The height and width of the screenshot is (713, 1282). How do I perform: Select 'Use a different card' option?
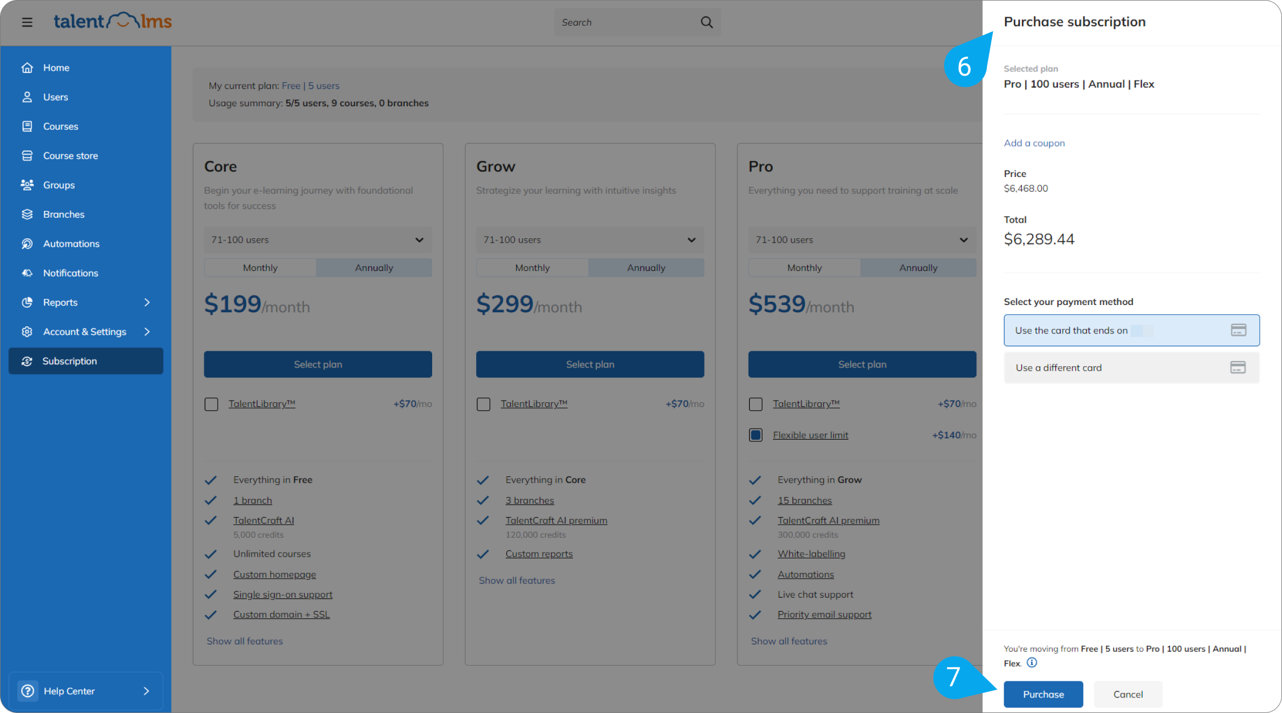1132,368
